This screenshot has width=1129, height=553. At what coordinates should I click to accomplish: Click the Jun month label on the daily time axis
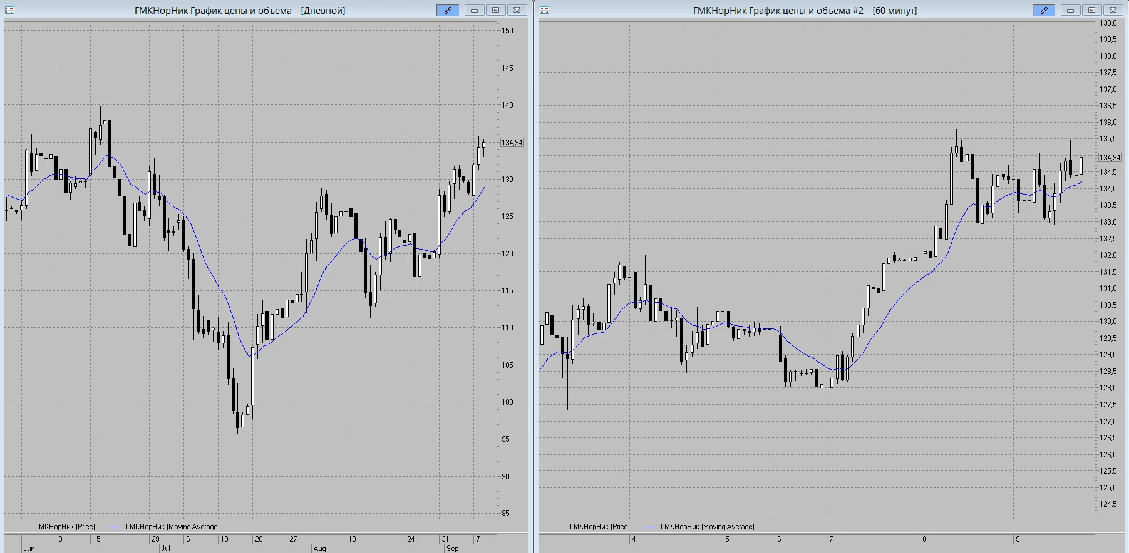(x=29, y=549)
